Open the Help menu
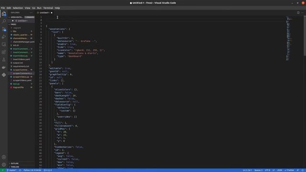The image size is (306, 172). tap(57, 8)
